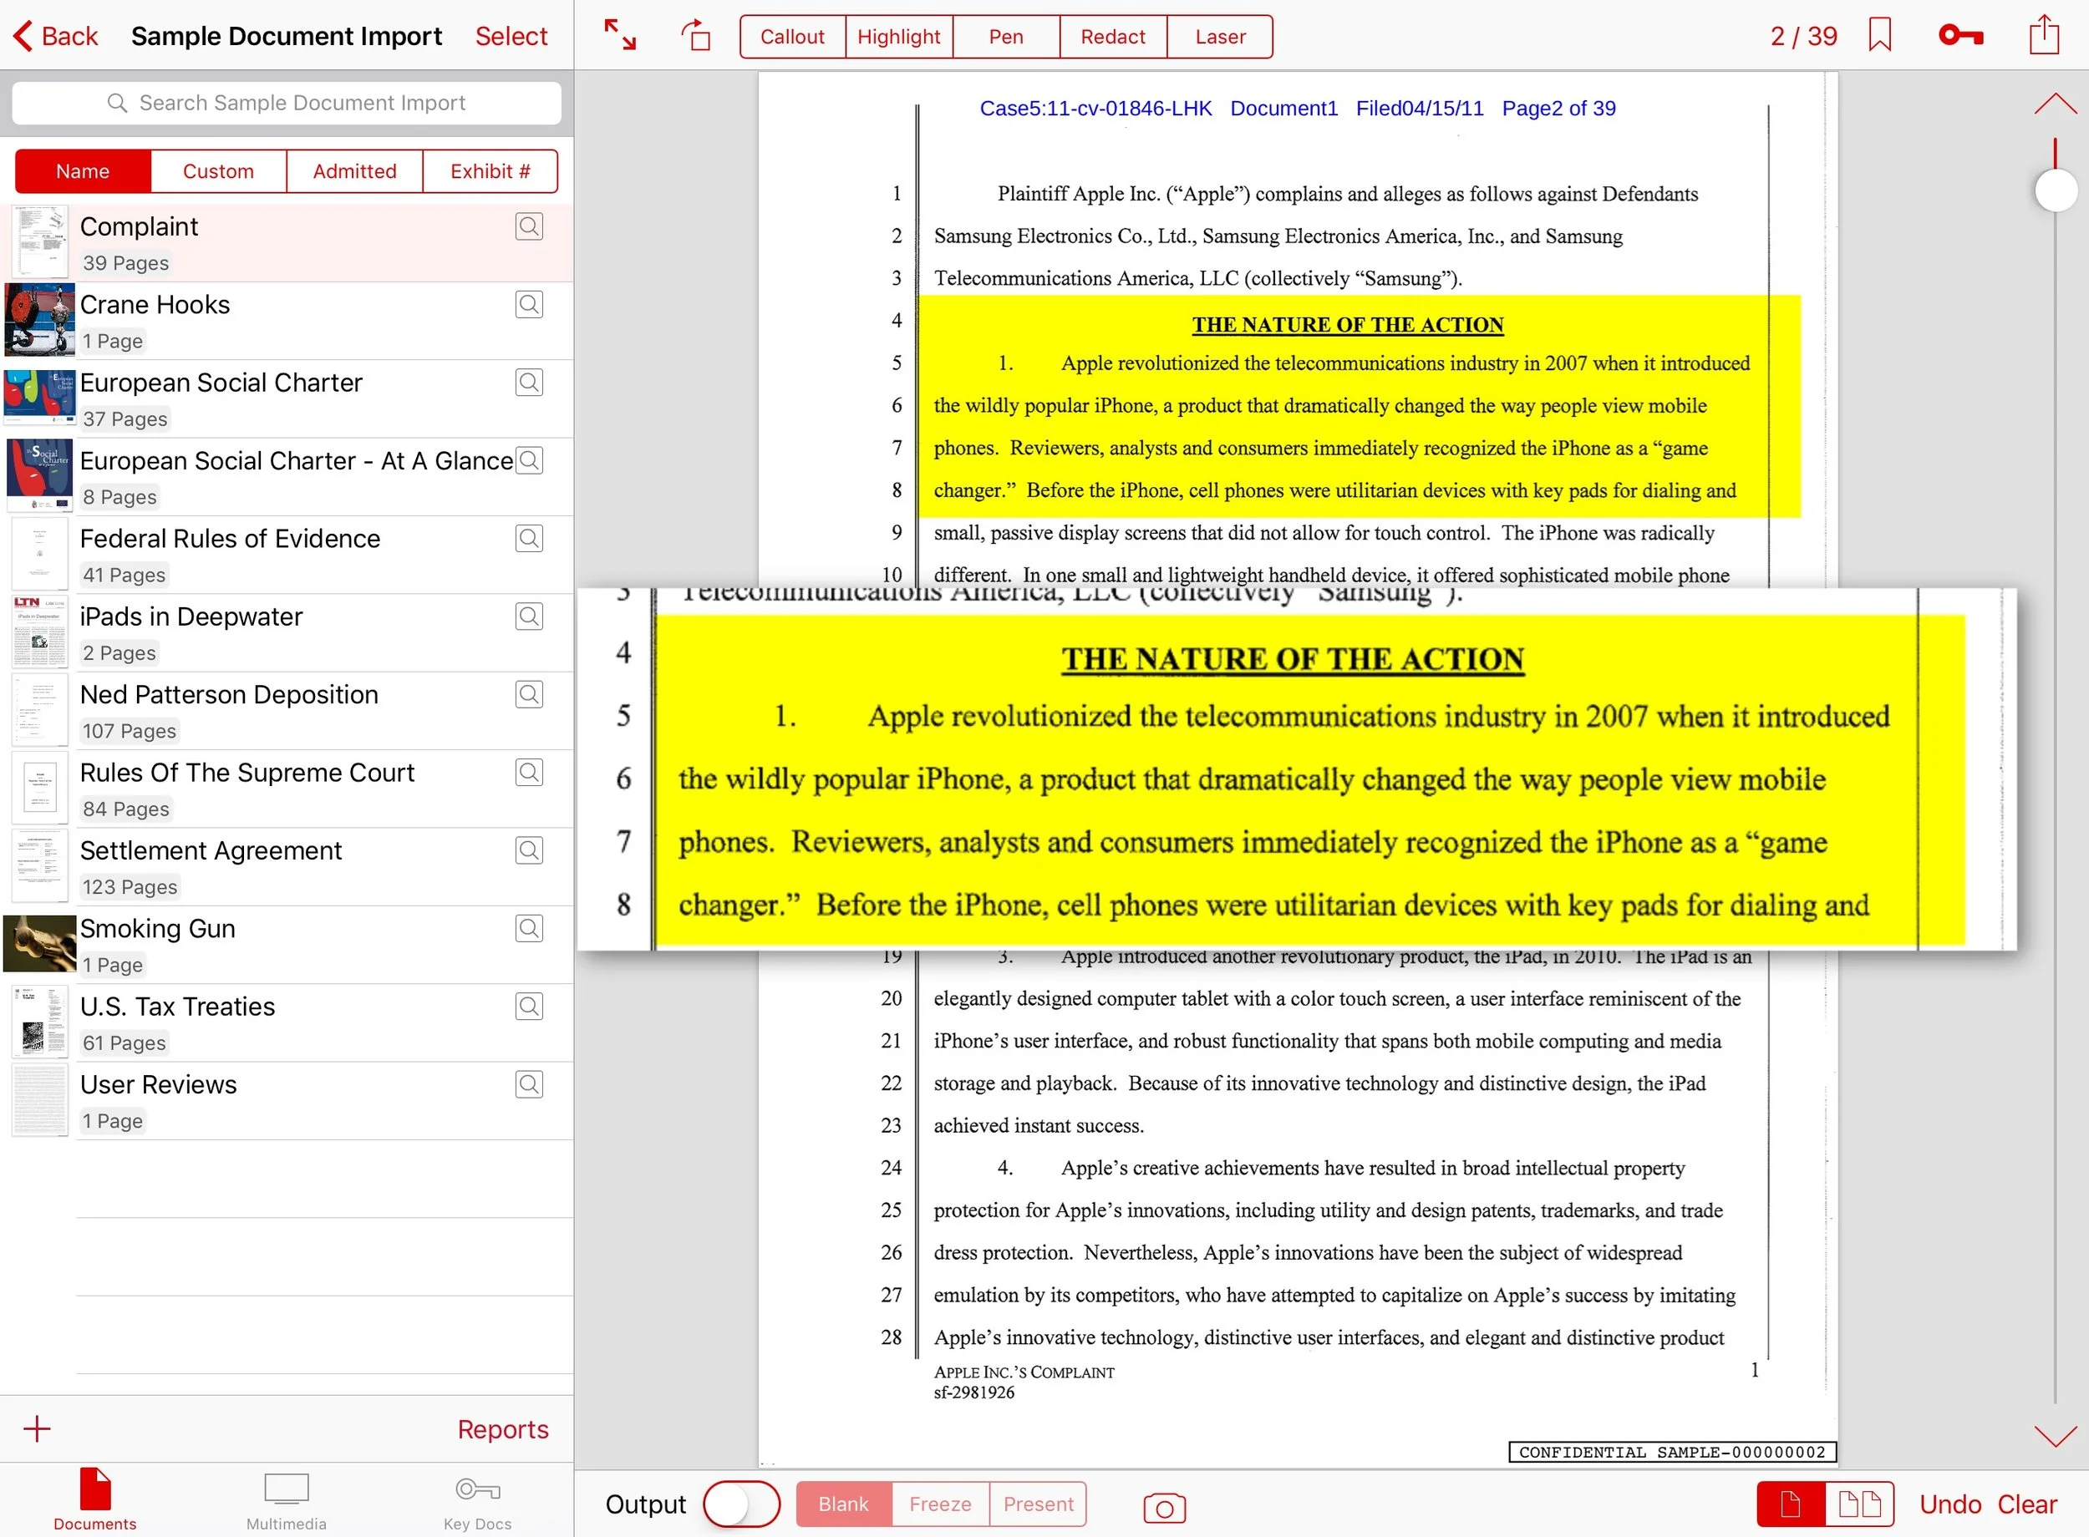2089x1537 pixels.
Task: Set output mode to Present
Action: pos(1039,1504)
